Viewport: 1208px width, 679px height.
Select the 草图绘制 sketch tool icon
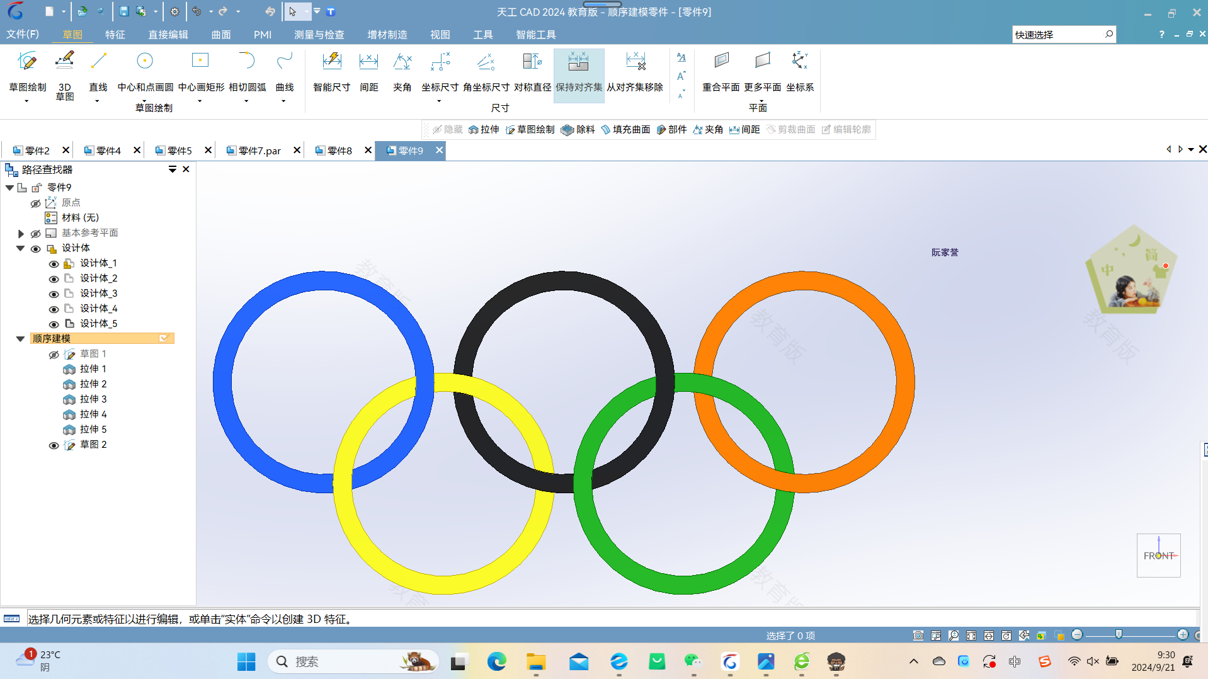click(x=27, y=62)
